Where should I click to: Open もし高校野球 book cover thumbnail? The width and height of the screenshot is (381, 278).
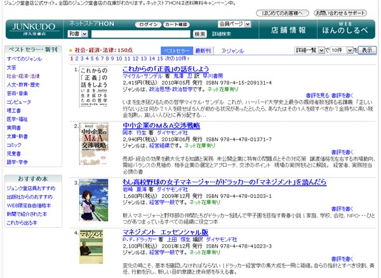click(94, 200)
